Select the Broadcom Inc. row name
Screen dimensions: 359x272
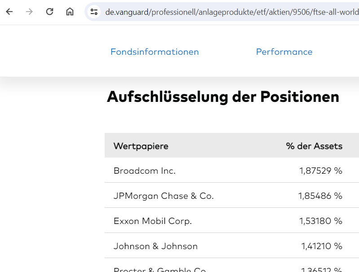coord(145,171)
